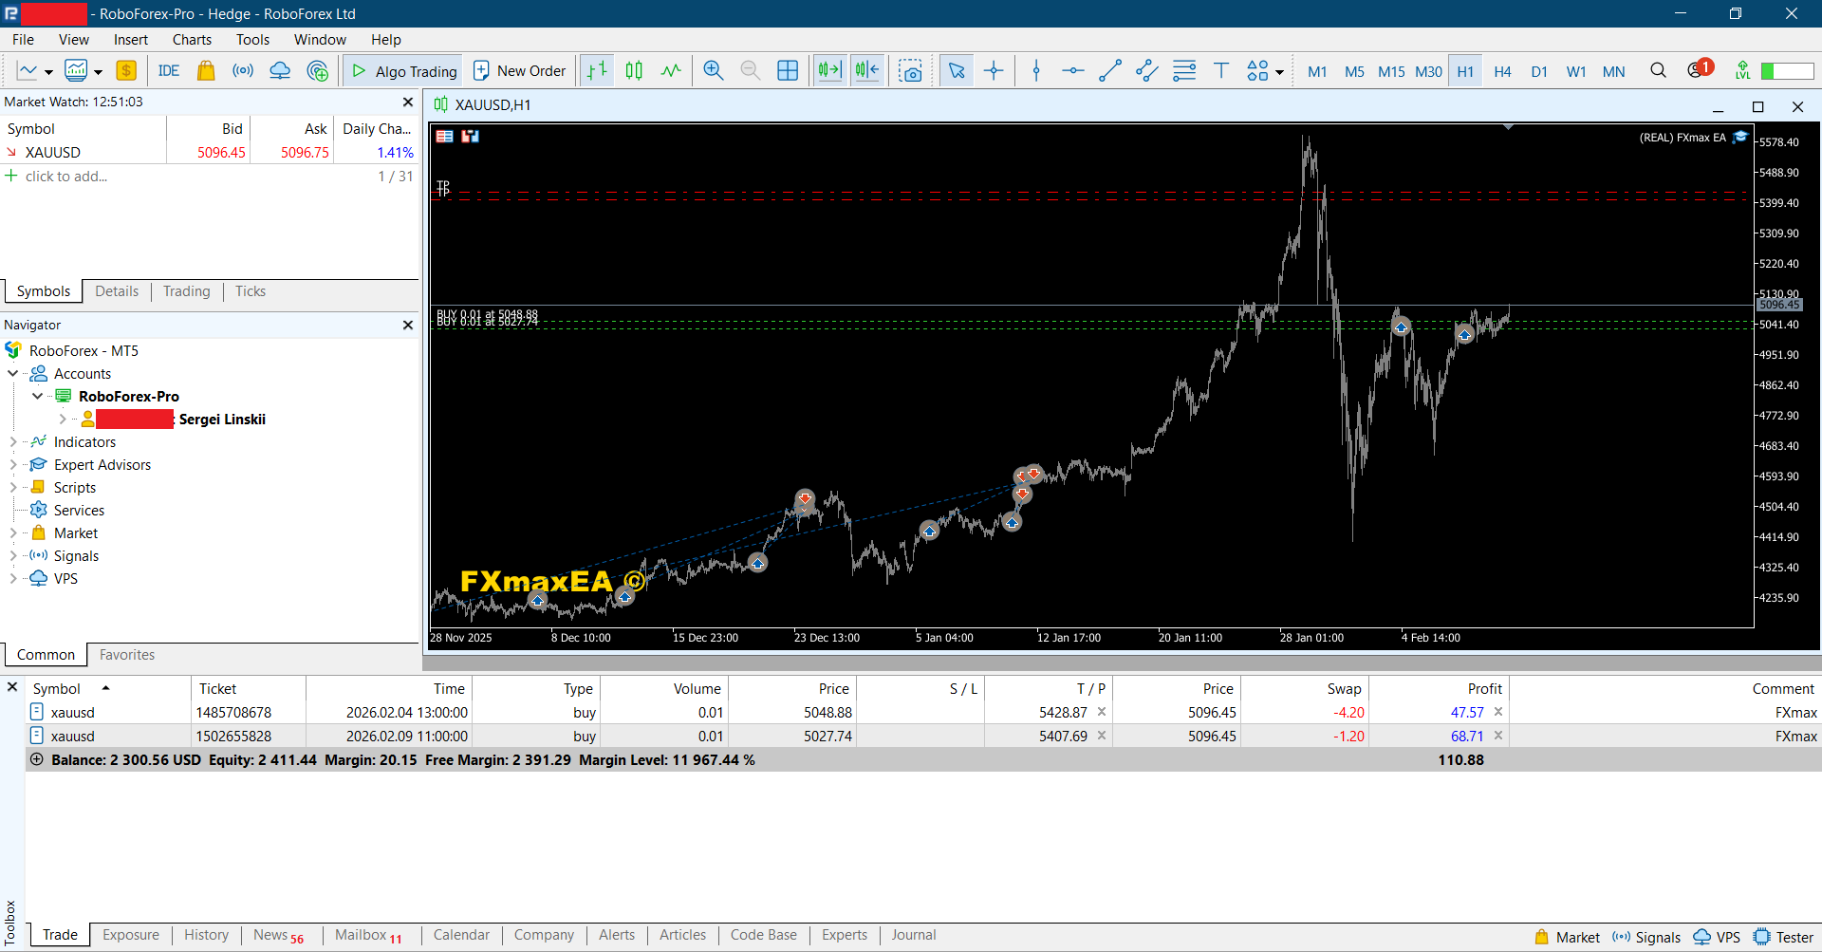Screen dimensions: 1822x952
Task: Insert Fibonacci retracement tool
Action: [1184, 70]
